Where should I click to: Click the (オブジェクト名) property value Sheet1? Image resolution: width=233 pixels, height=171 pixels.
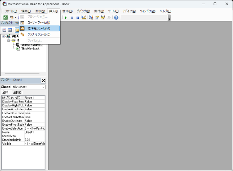pos(35,98)
